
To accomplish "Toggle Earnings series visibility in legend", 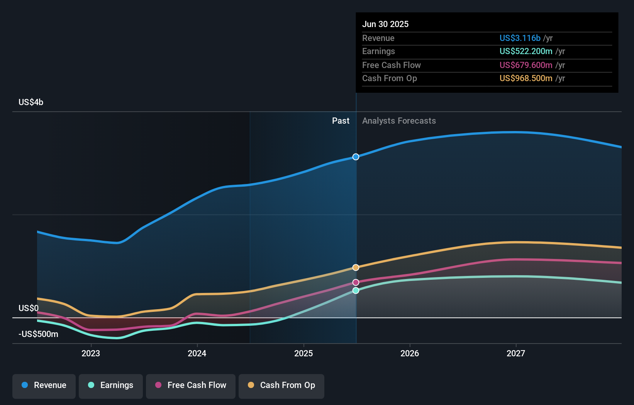I will [111, 385].
